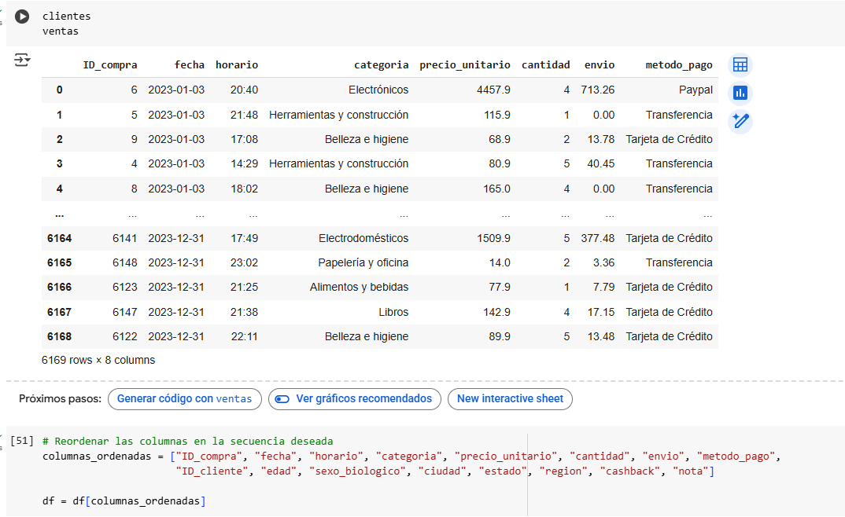Click the [51] execution count
The height and width of the screenshot is (517, 845).
tap(22, 441)
